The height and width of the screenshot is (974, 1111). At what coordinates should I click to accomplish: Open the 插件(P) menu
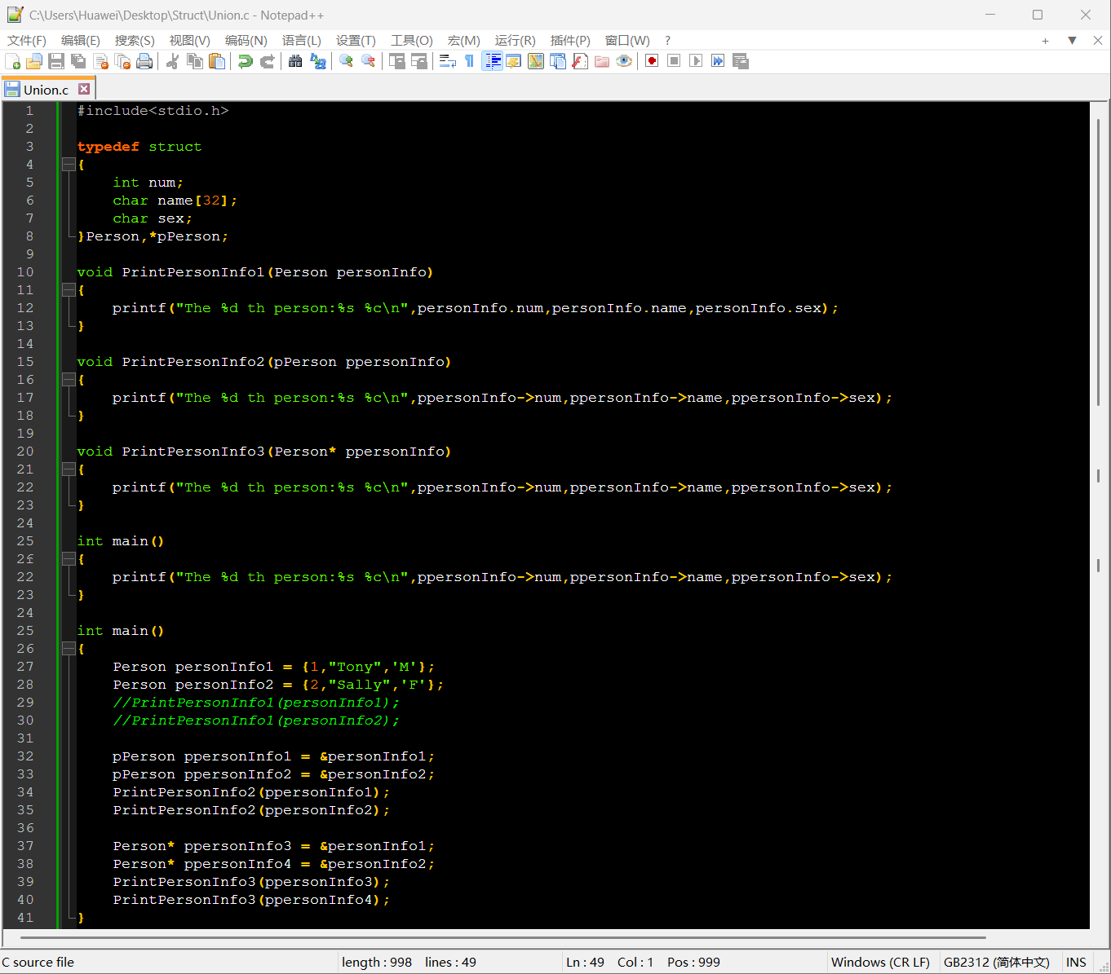coord(570,41)
